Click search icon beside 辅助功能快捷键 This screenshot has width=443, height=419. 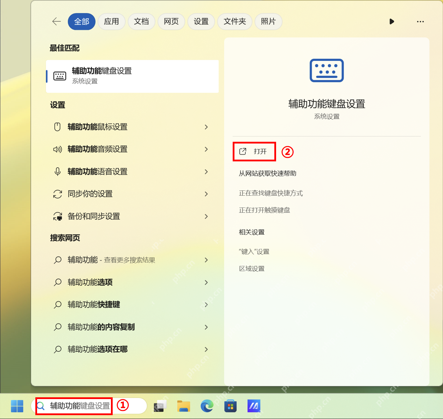click(58, 305)
